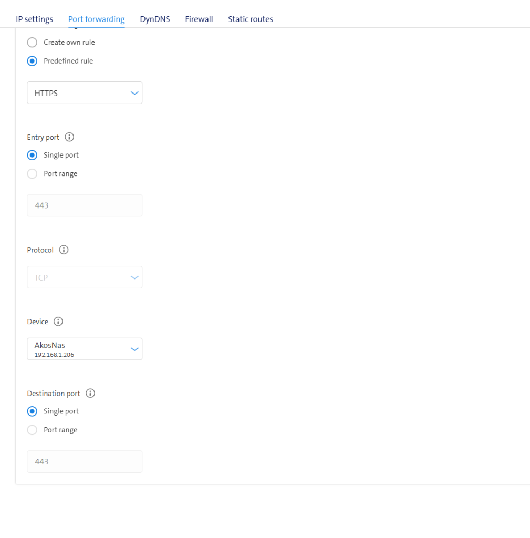Screen dimensions: 530x538
Task: Select Port range under Destination port
Action: click(x=33, y=430)
